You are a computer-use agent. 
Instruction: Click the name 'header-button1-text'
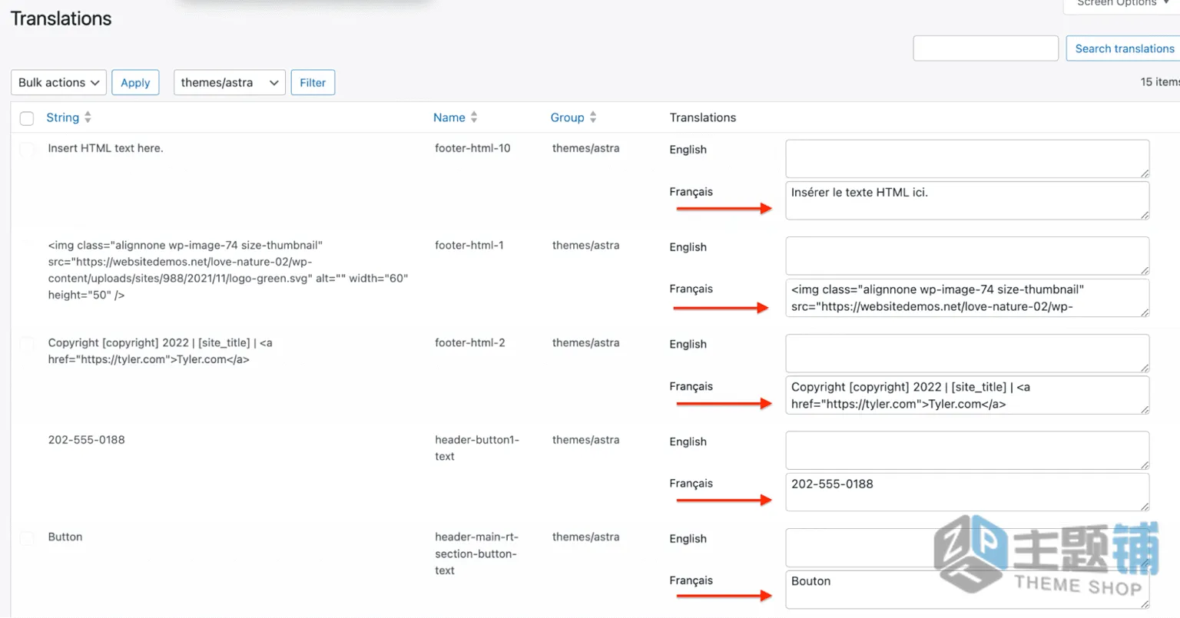tap(477, 448)
